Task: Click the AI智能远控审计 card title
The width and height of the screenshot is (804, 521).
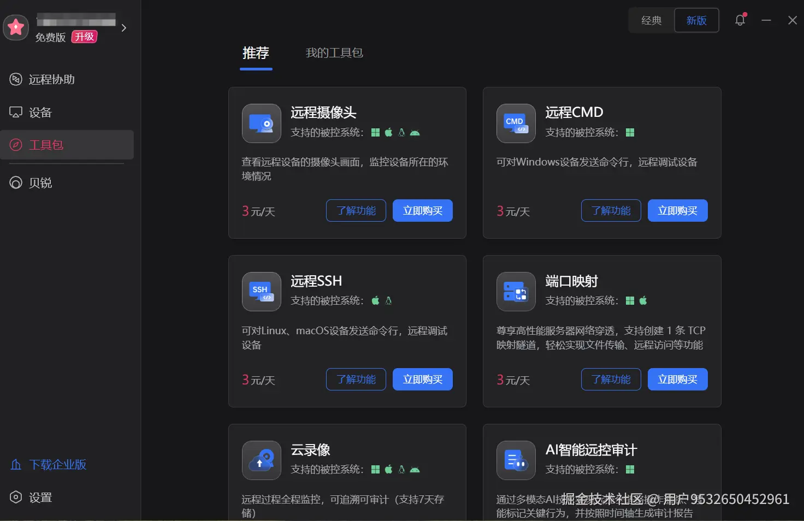Action: point(591,450)
